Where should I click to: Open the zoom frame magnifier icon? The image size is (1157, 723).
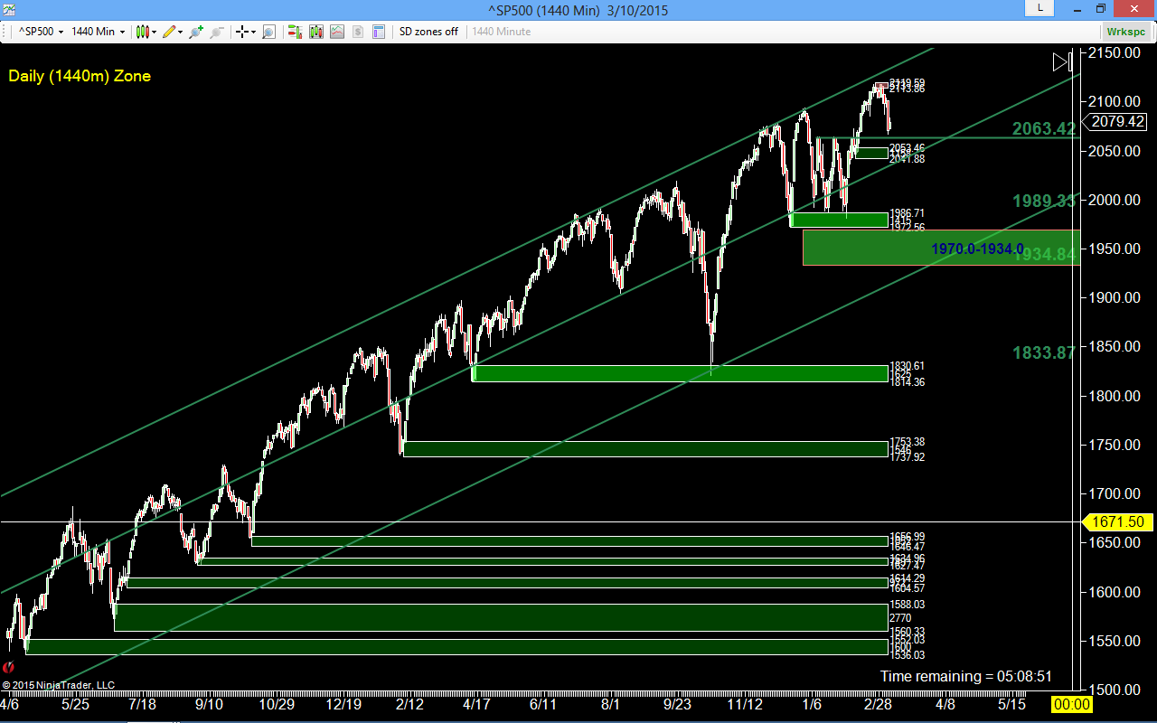[268, 32]
